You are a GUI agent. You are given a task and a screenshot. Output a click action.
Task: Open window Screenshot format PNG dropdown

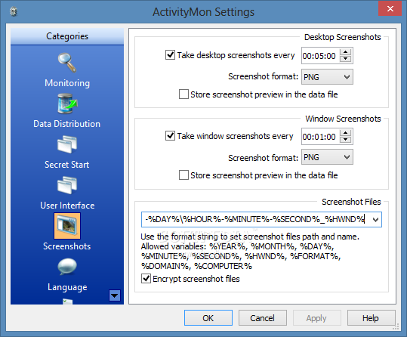[x=327, y=157]
